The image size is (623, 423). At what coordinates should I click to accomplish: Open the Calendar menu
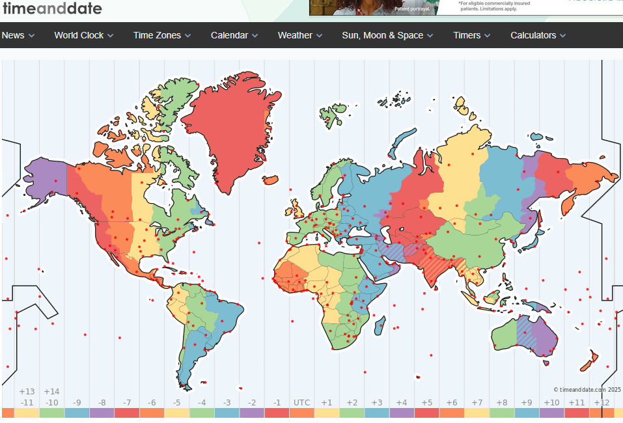tap(234, 35)
